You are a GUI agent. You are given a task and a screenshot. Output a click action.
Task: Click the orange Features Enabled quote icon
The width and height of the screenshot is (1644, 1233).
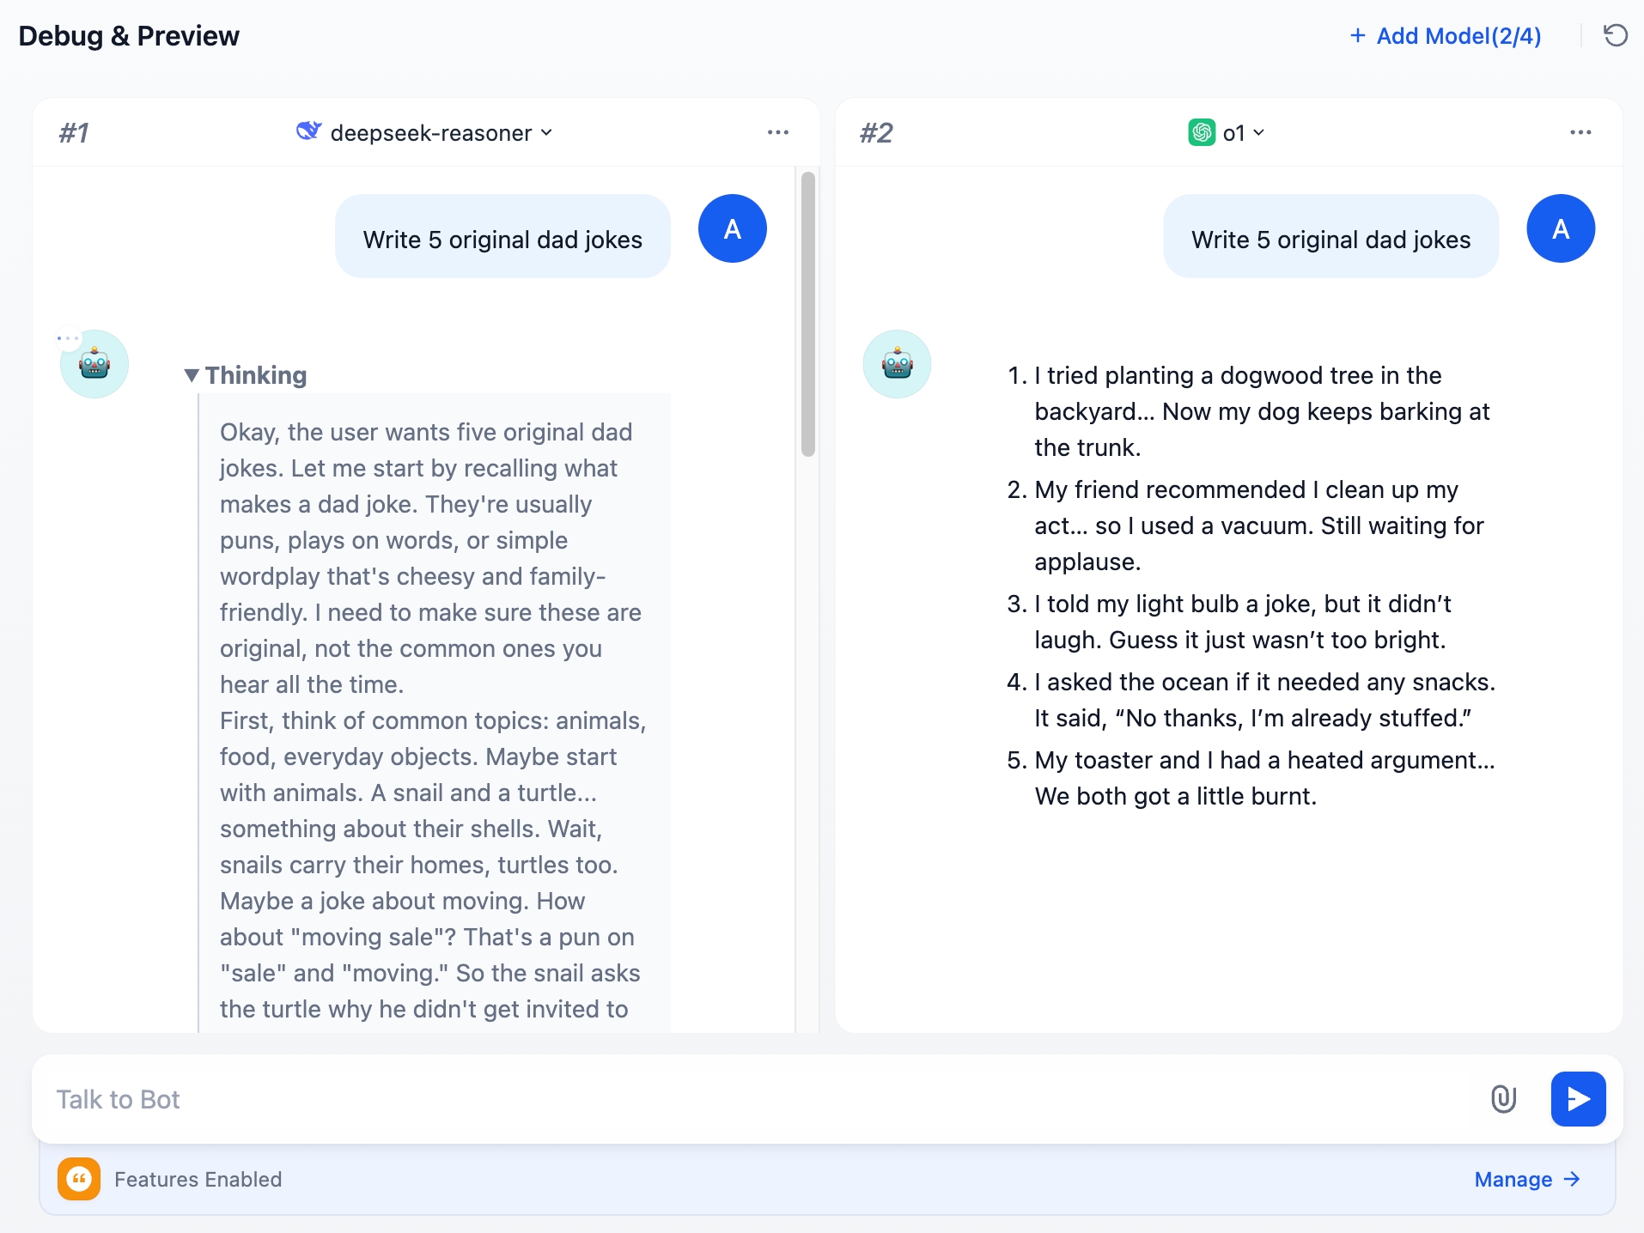point(79,1179)
